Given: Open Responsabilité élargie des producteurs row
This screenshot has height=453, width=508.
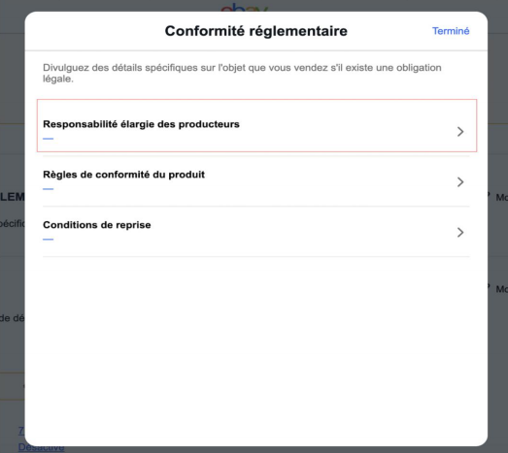Looking at the screenshot, I should [x=256, y=125].
